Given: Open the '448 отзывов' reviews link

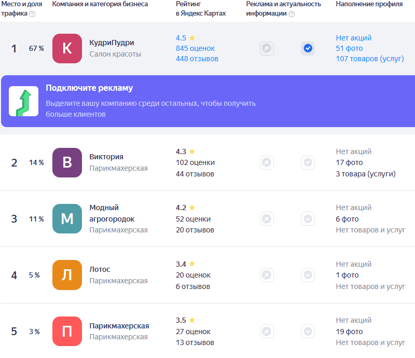Looking at the screenshot, I should (x=197, y=59).
